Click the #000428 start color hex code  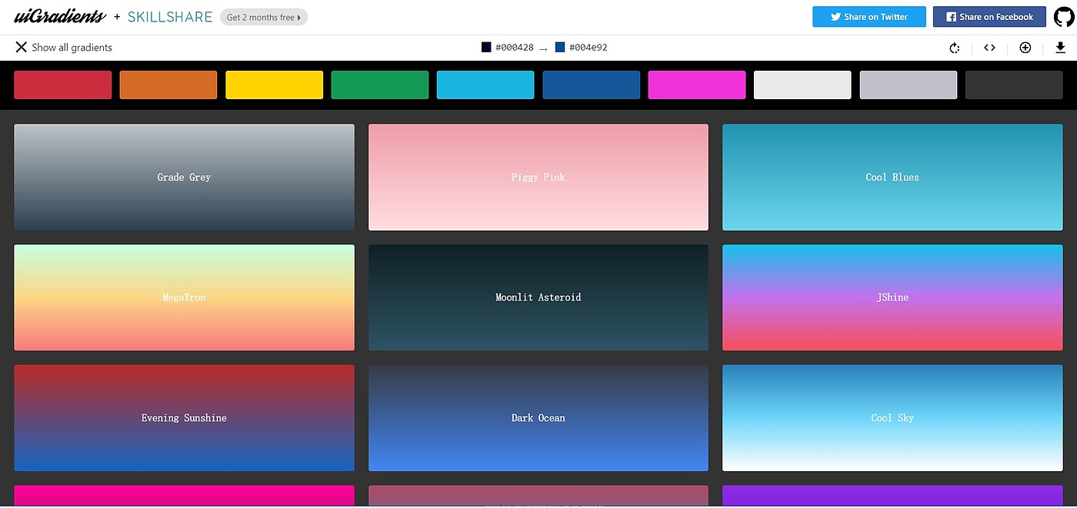514,48
